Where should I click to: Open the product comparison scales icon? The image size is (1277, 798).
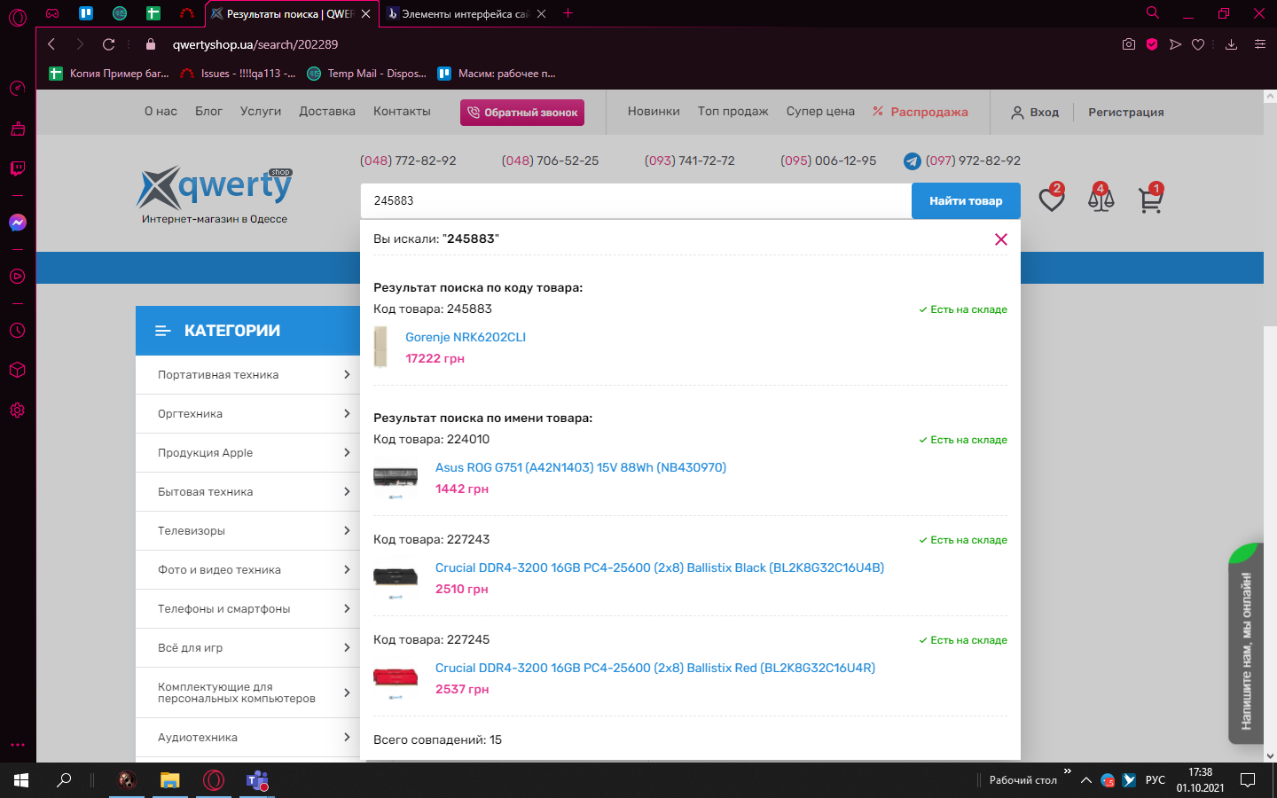pos(1101,200)
